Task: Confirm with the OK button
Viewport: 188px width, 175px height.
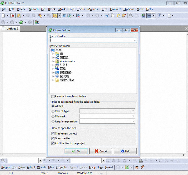Action: [76, 151]
